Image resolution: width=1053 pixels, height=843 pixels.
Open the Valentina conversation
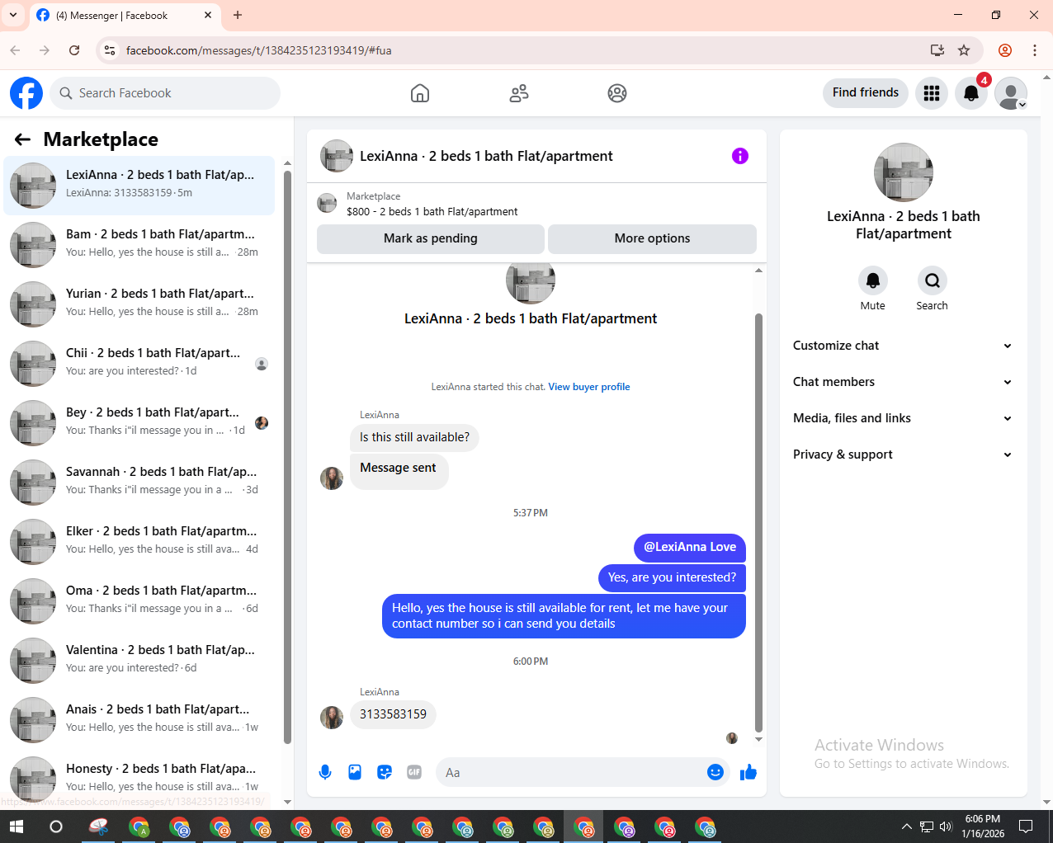[x=139, y=661]
